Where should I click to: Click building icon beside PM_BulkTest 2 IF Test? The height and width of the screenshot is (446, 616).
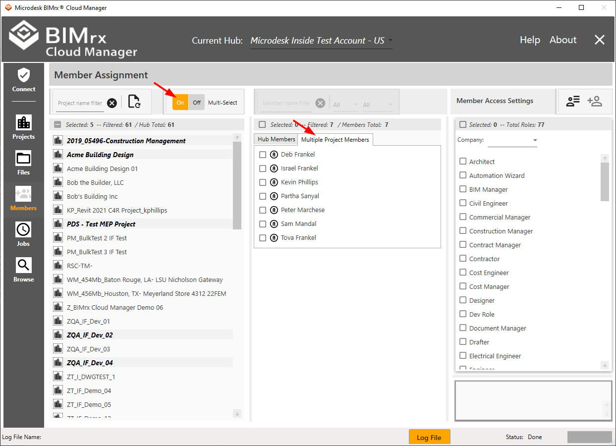(x=58, y=238)
